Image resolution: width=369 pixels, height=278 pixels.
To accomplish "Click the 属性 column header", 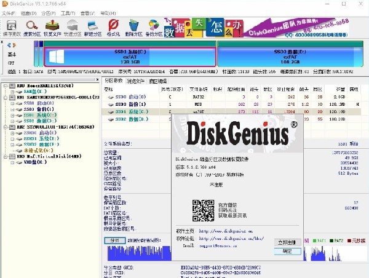I will (x=354, y=89).
